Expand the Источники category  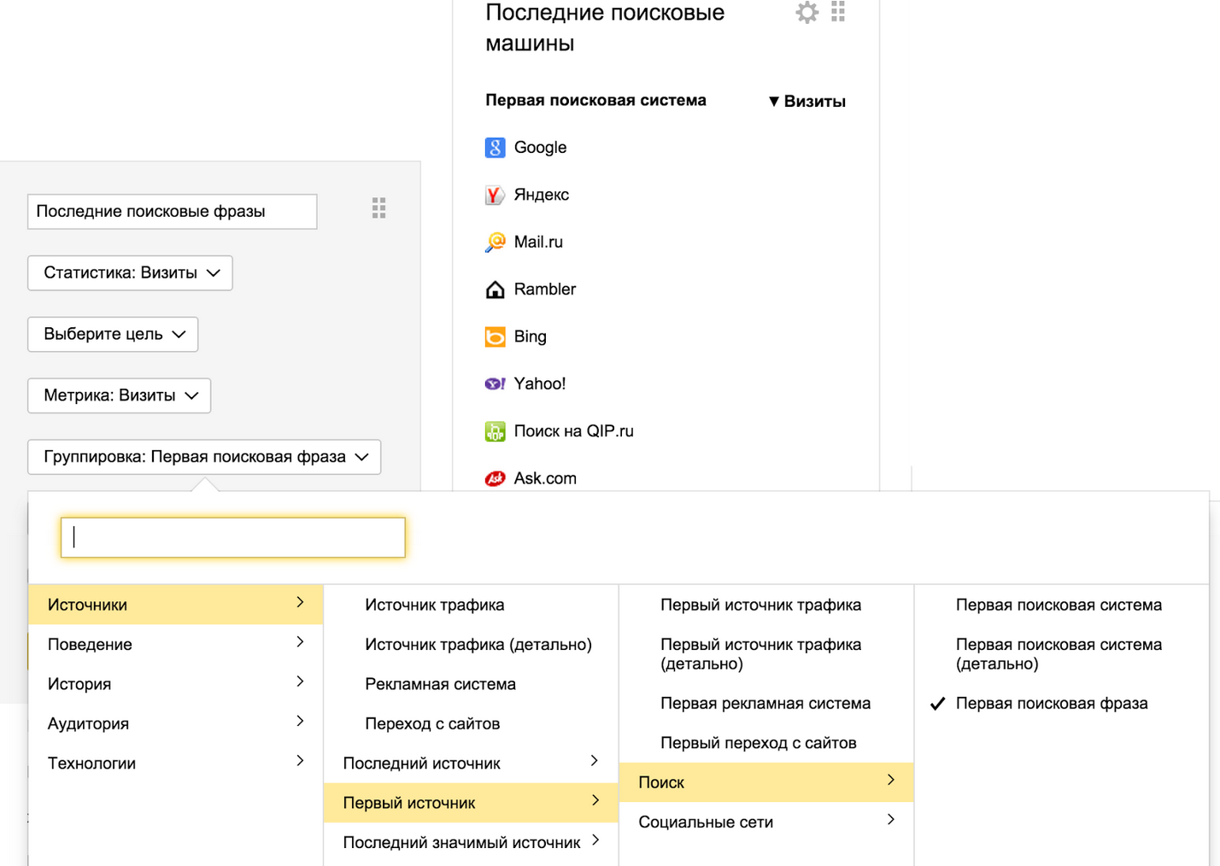pyautogui.click(x=176, y=605)
